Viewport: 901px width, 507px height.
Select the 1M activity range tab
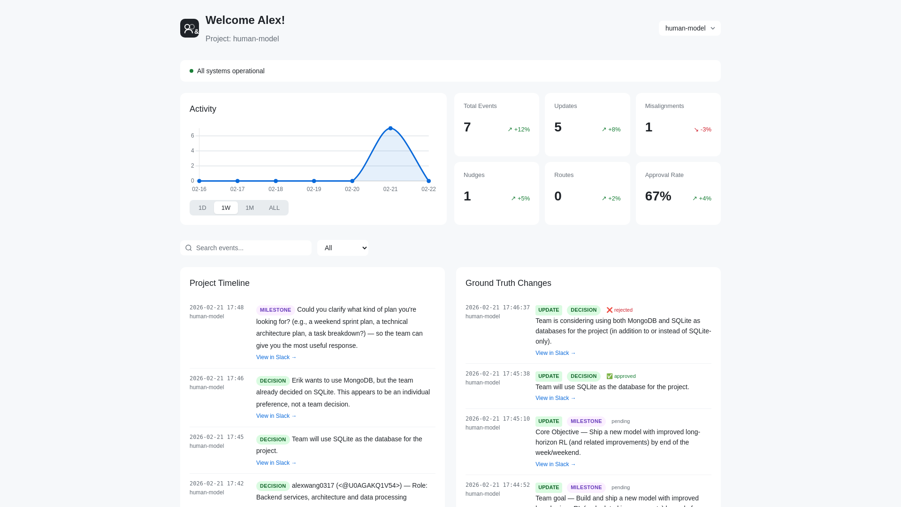(x=250, y=208)
